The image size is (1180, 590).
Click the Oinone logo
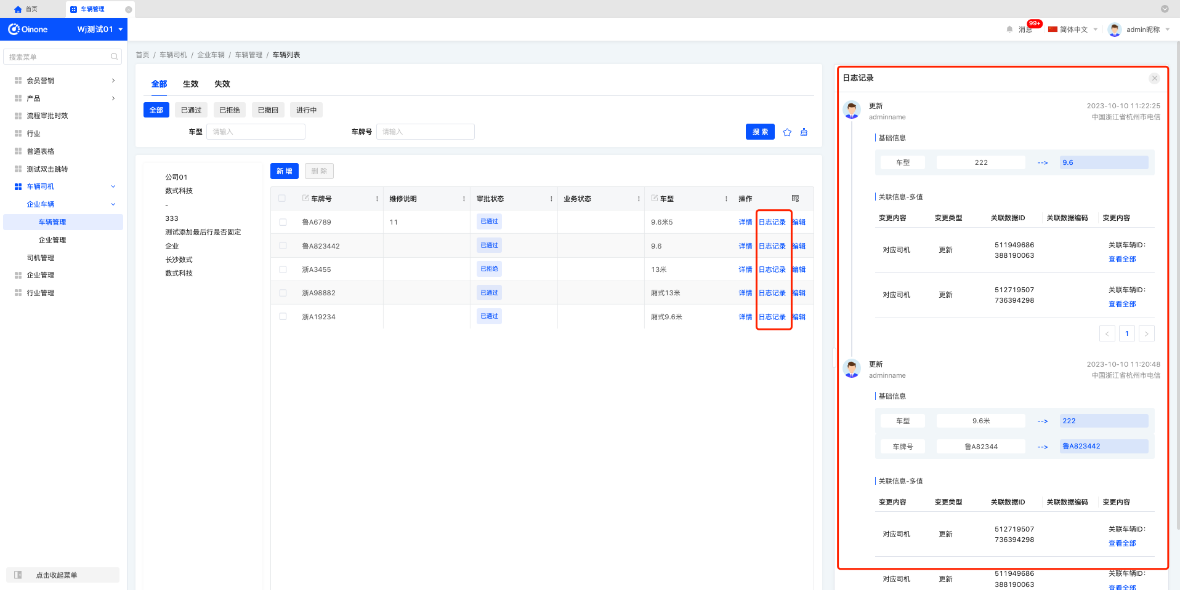28,29
